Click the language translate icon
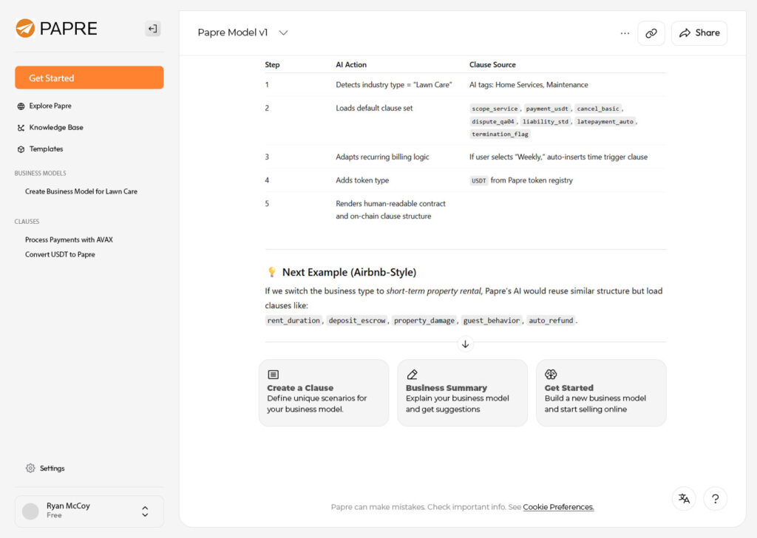Screen dimensions: 757x538 [x=684, y=499]
